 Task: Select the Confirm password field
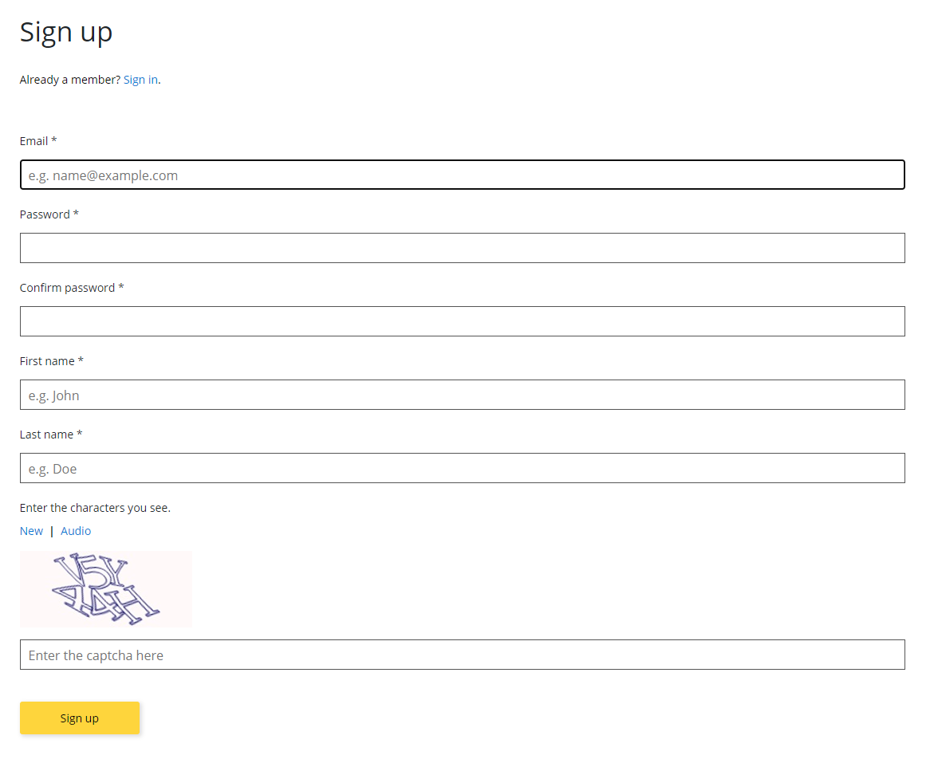coord(462,321)
